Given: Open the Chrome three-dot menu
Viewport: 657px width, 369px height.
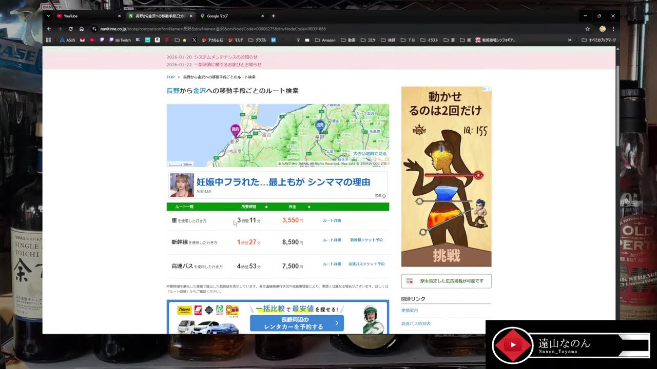Looking at the screenshot, I should click(x=613, y=29).
